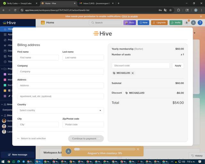Screen dimensions: 205x164
Task: Click the volume icon in system tray
Action: (x=184, y=162)
